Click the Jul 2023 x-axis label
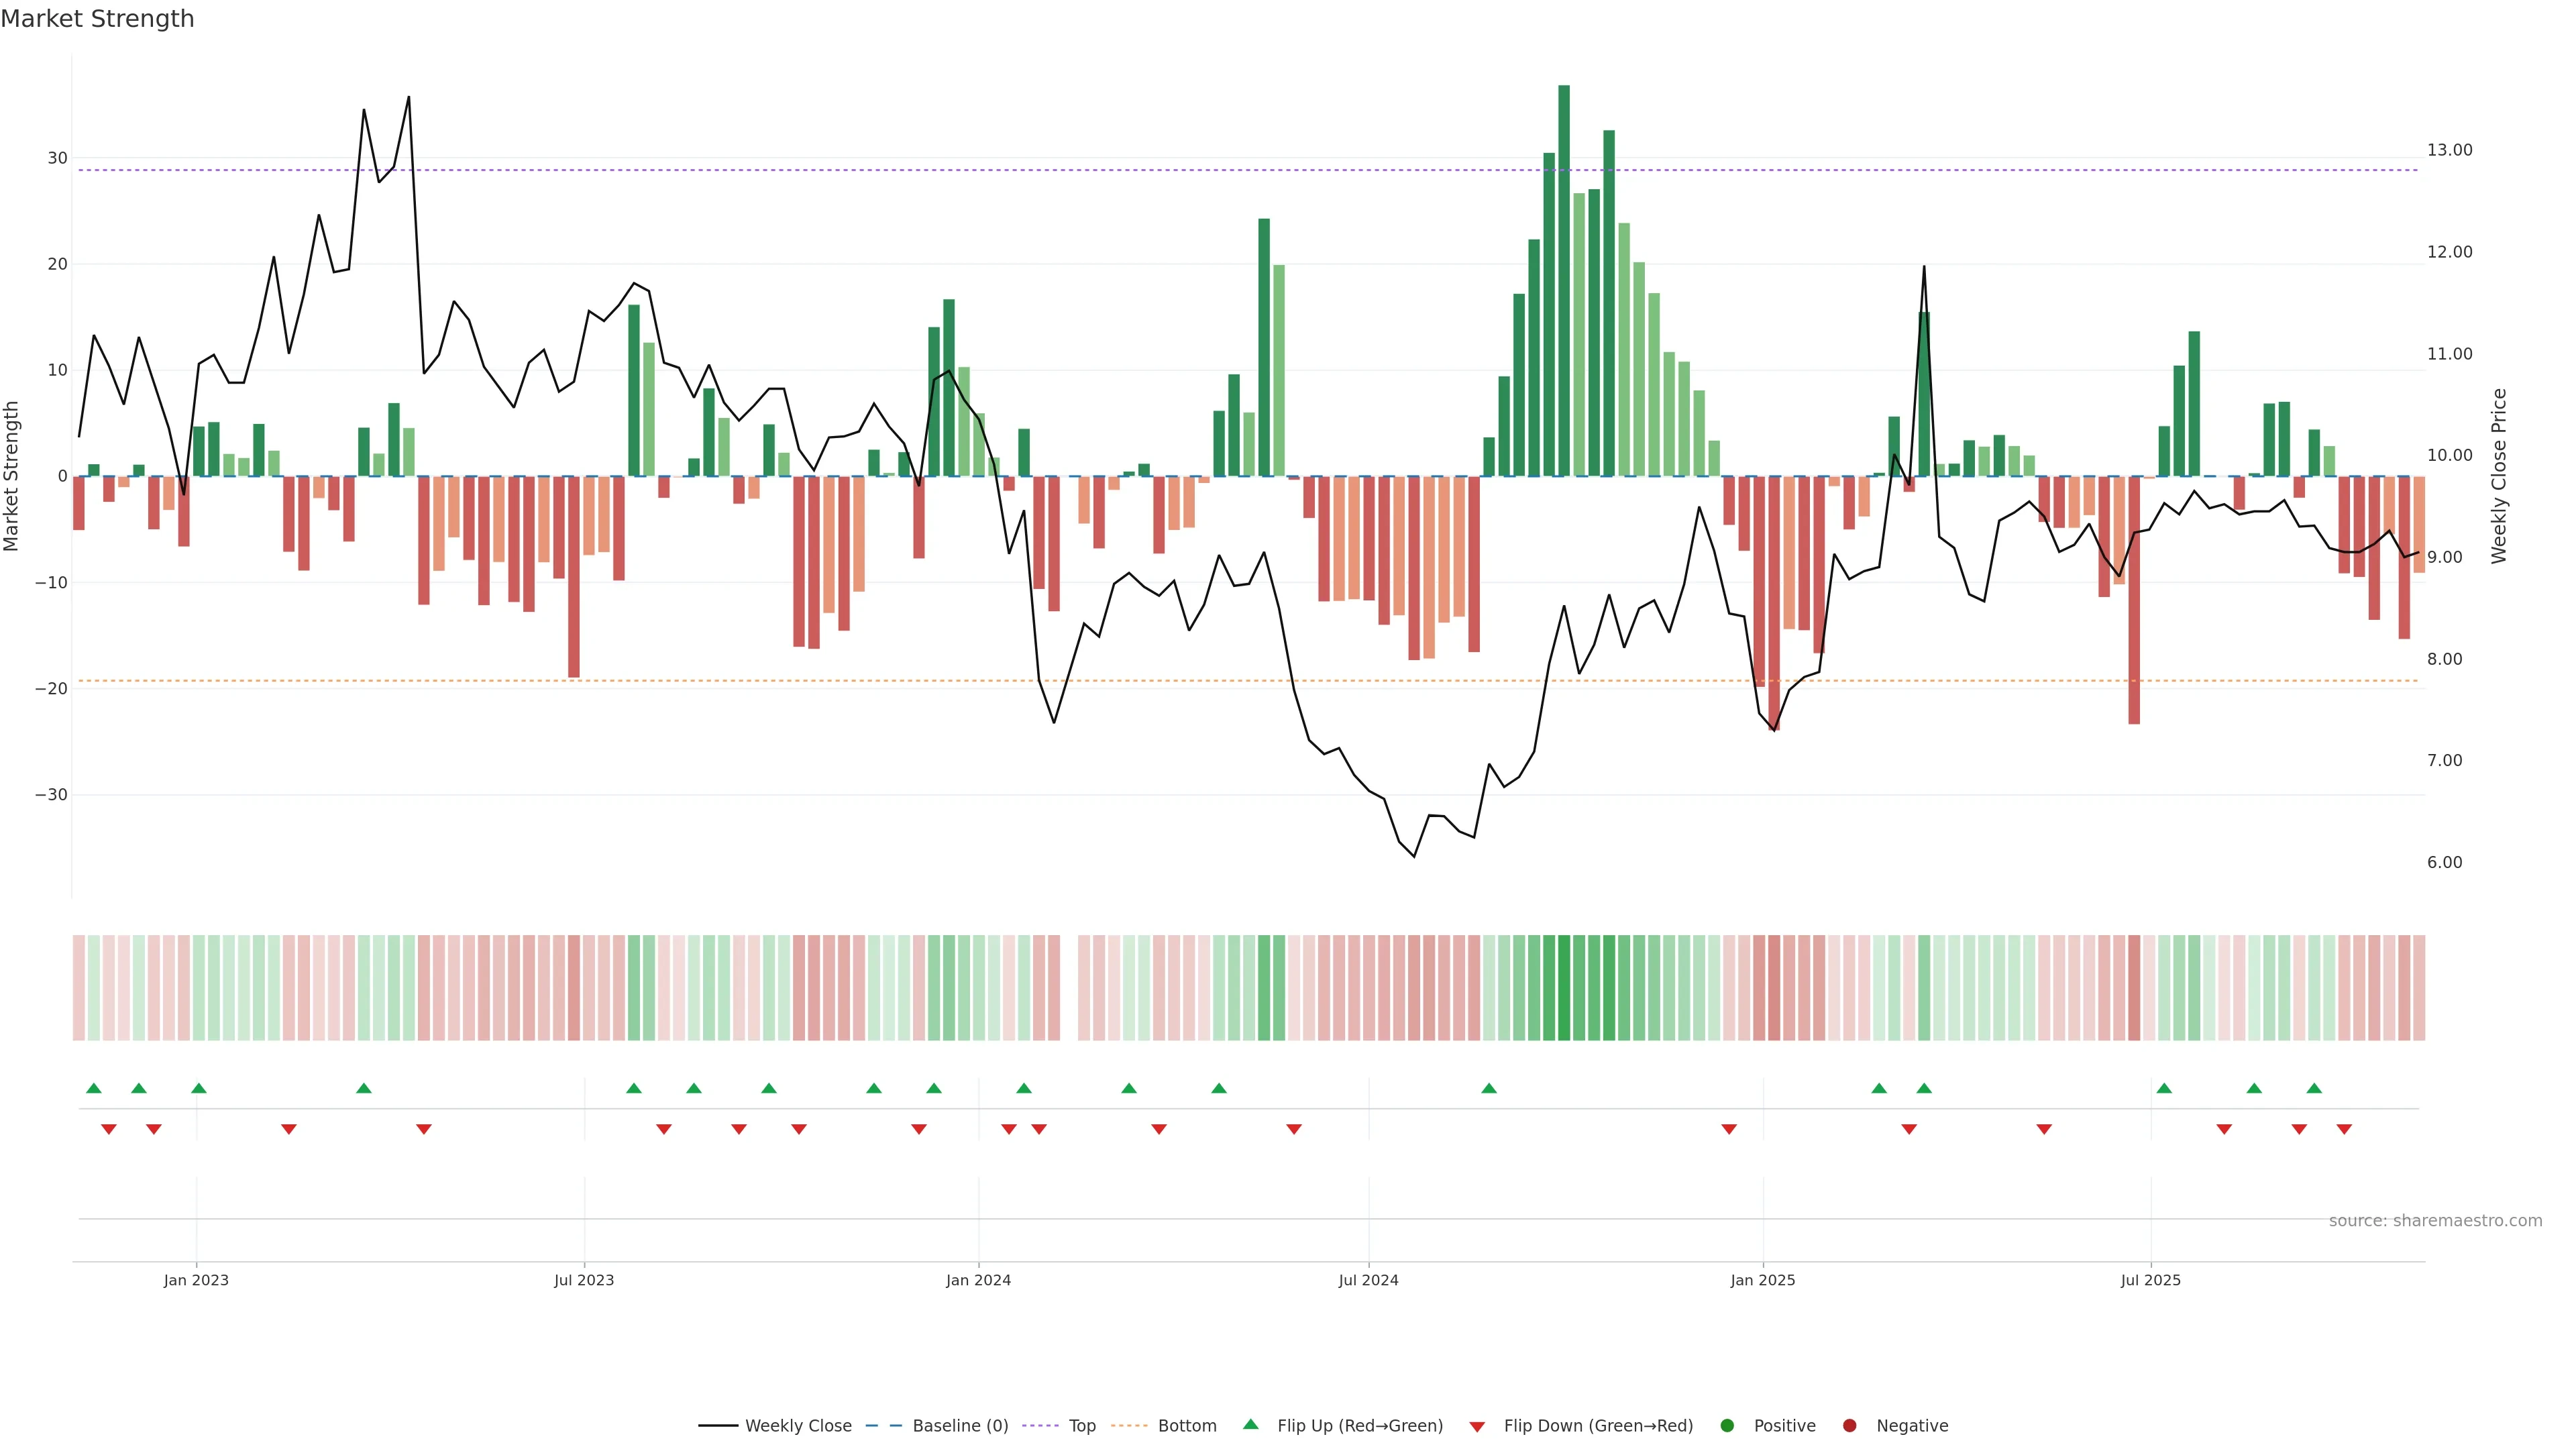 pos(584,1280)
